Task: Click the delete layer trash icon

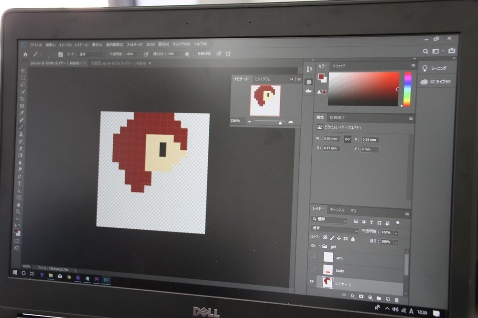Action: tap(396, 299)
